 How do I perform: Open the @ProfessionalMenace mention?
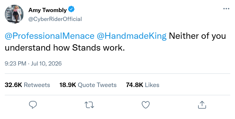(x=50, y=36)
